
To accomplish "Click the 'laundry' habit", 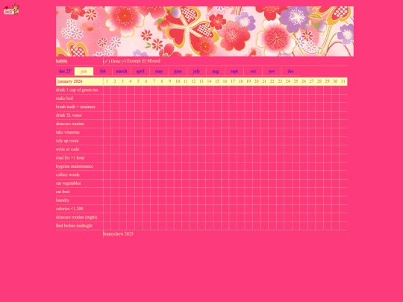I will tap(63, 200).
